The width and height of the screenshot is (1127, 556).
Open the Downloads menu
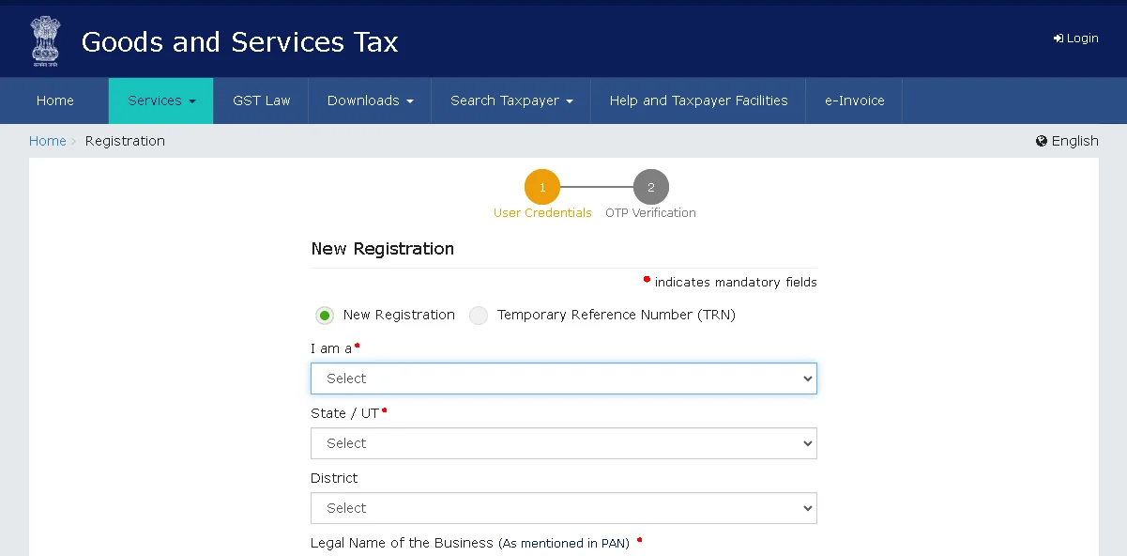[369, 100]
